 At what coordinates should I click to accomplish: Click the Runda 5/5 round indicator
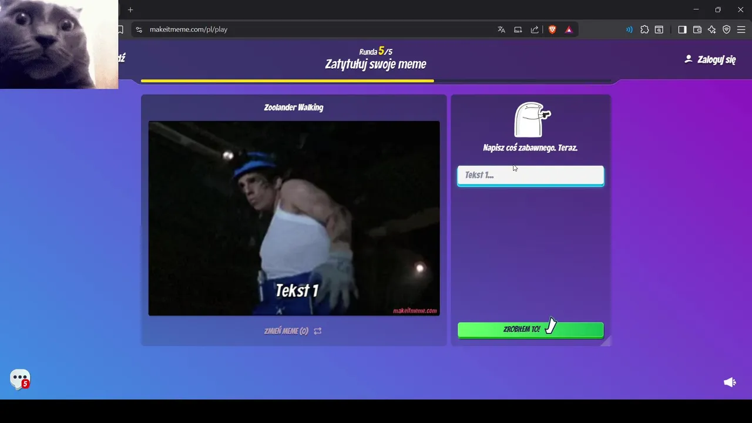click(x=376, y=51)
